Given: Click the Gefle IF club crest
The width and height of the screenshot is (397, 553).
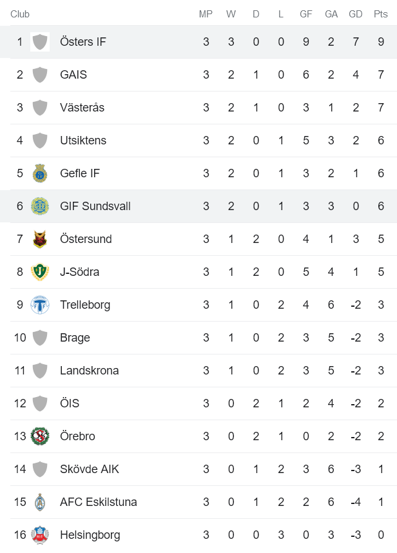Looking at the screenshot, I should (x=40, y=173).
